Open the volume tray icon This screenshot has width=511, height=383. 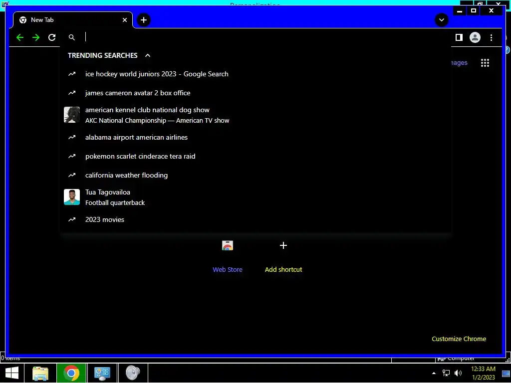coord(458,373)
